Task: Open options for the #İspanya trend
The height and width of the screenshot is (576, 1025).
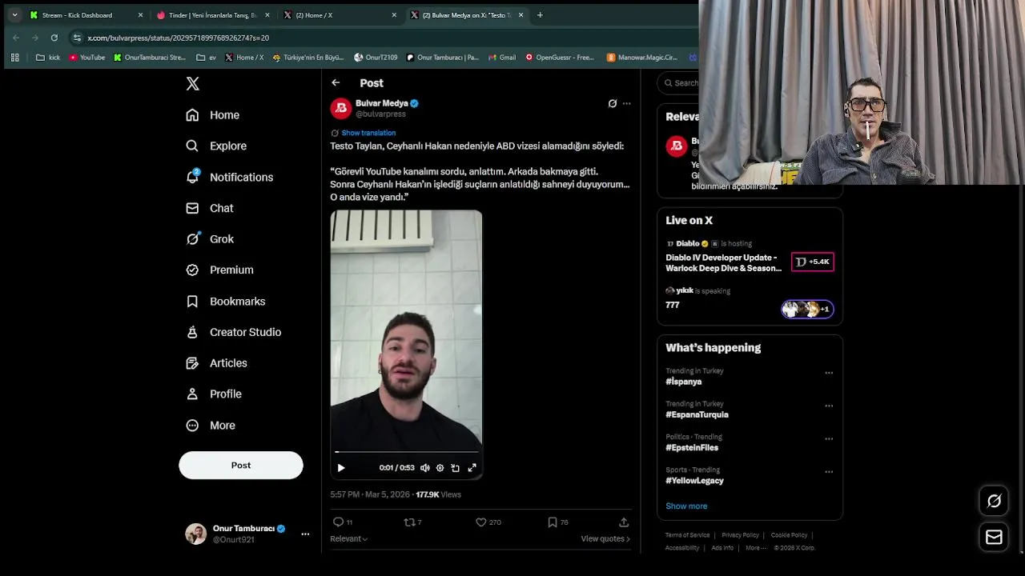Action: [829, 373]
